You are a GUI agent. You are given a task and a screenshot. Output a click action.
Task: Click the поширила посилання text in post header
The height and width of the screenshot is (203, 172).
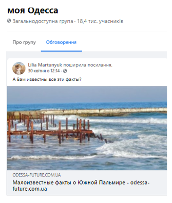(x=88, y=65)
